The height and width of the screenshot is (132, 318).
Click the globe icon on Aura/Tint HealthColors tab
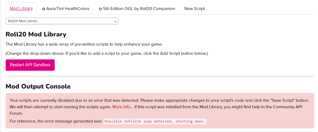[x=44, y=9]
